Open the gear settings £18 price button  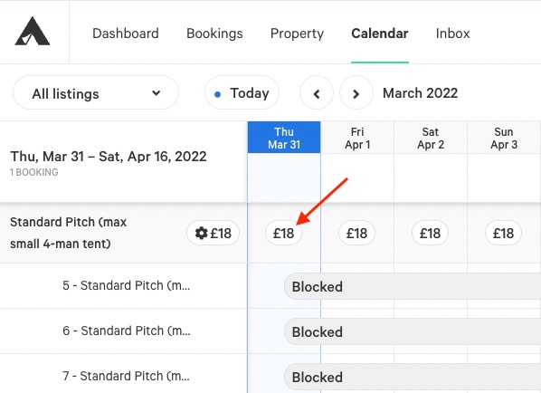(213, 233)
